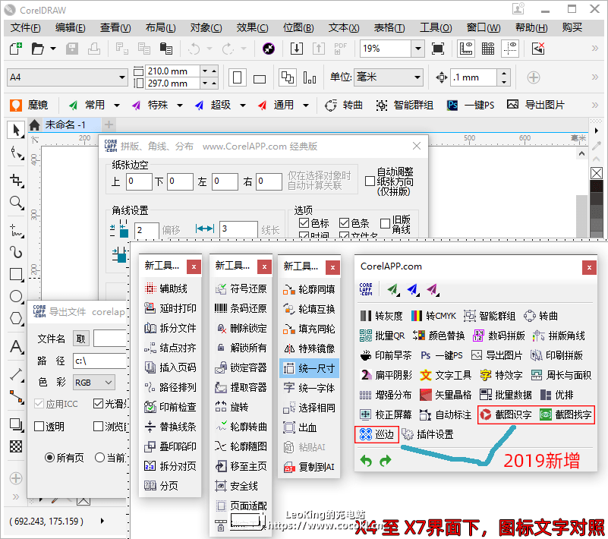Click 条码还原 in the tool panel
The width and height of the screenshot is (608, 539).
coord(241,308)
